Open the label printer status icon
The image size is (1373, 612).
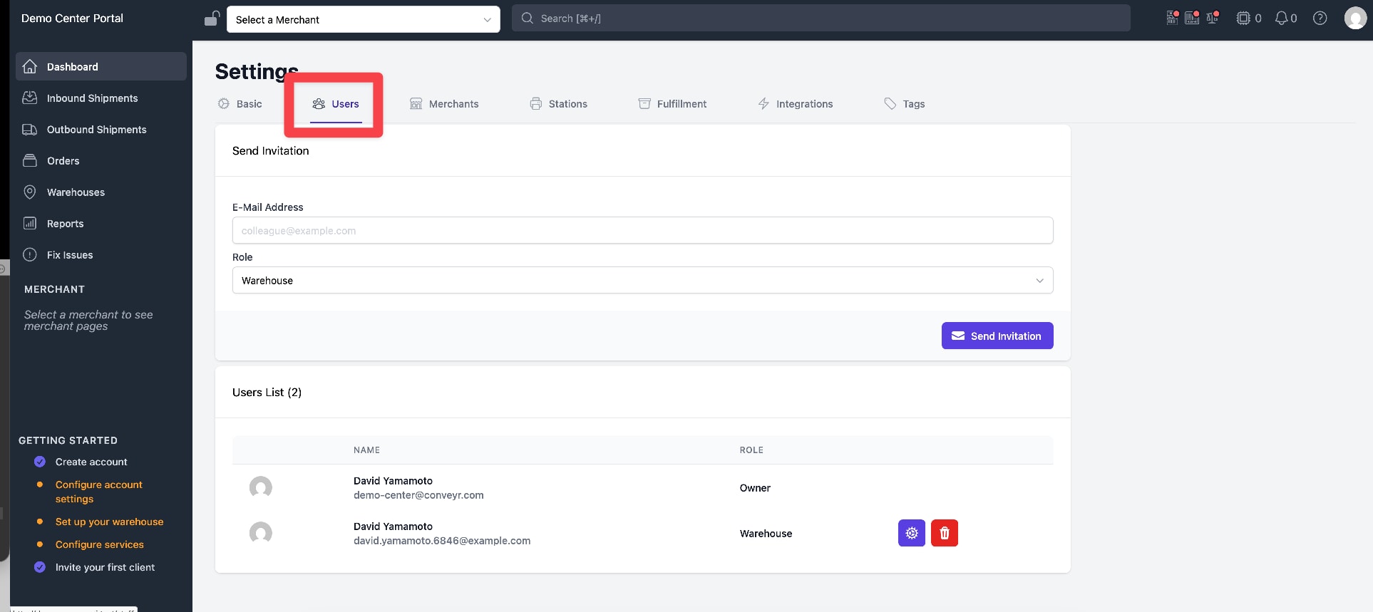pos(1173,18)
